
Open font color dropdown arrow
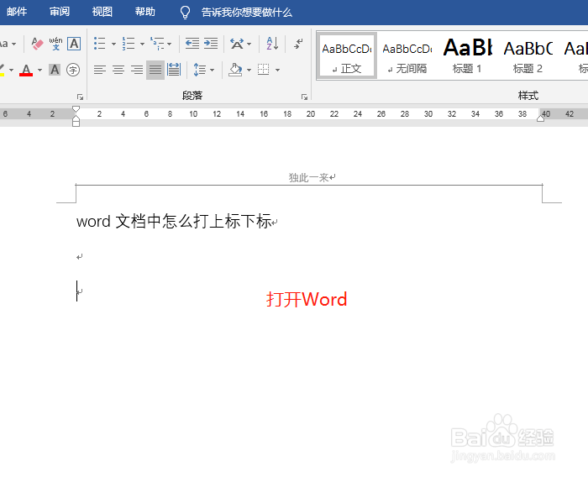[39, 70]
